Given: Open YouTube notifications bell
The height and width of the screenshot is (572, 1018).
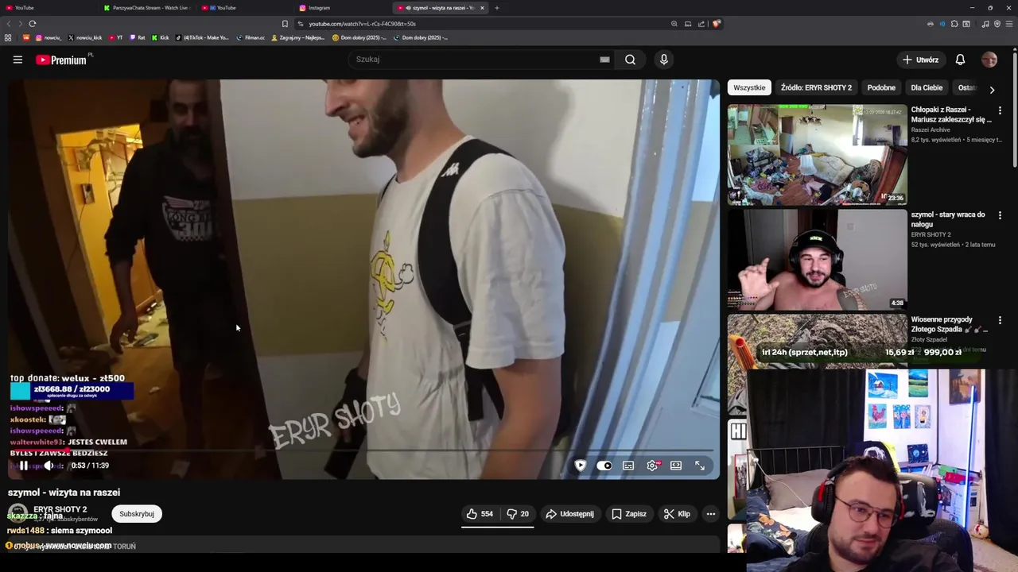Looking at the screenshot, I should pos(960,60).
